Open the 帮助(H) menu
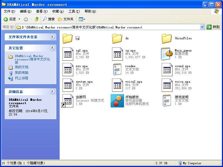The width and height of the screenshot is (223, 167). 90,11
